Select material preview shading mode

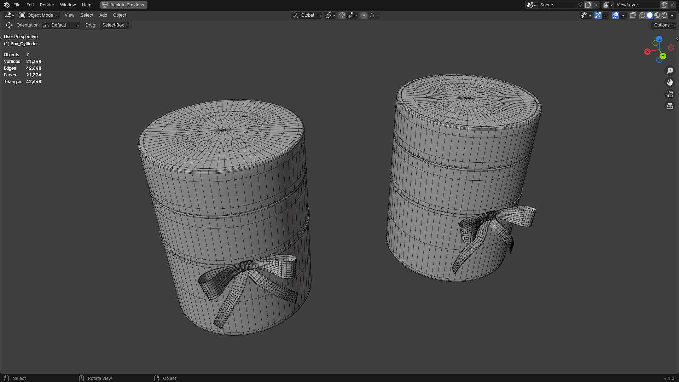(657, 15)
